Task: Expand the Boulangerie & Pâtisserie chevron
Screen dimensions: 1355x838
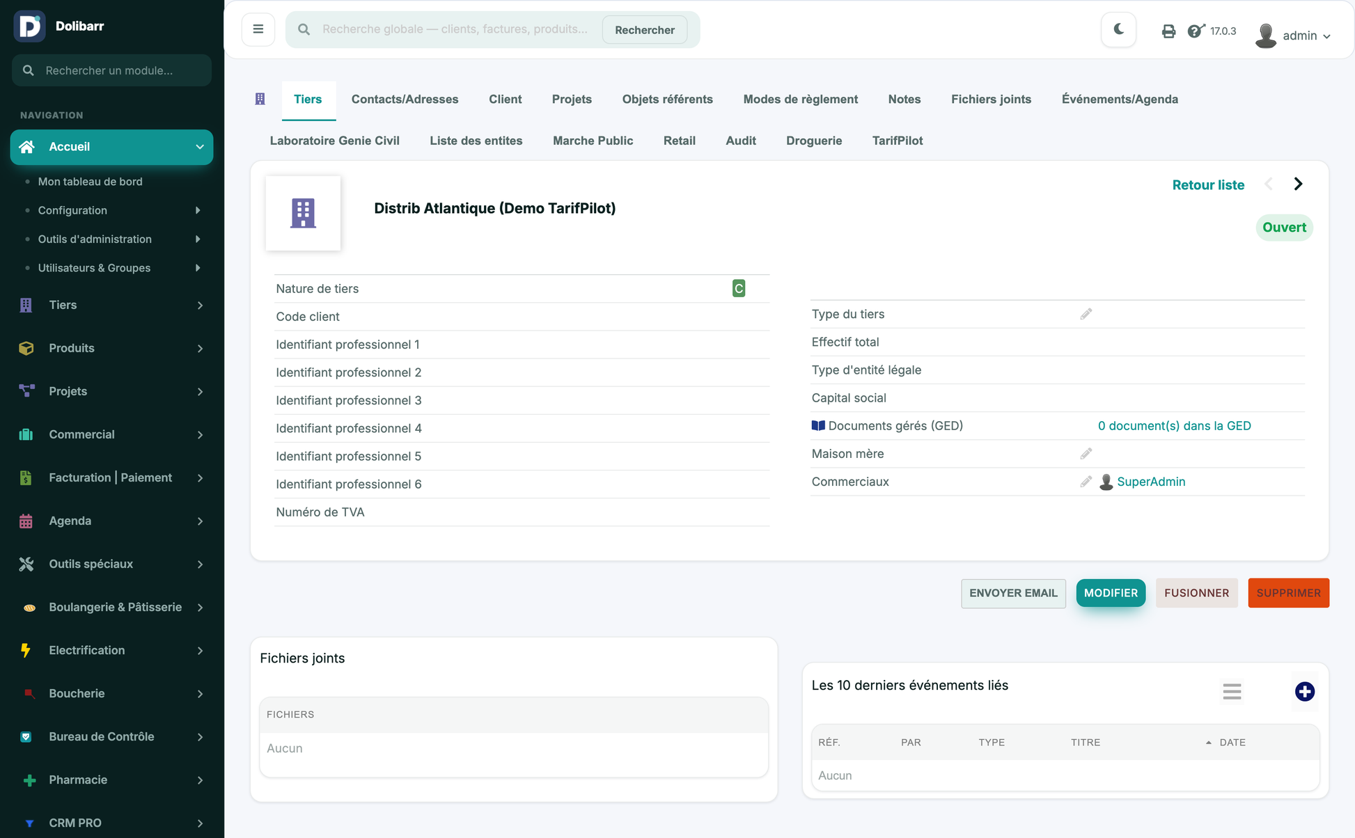Action: 200,607
